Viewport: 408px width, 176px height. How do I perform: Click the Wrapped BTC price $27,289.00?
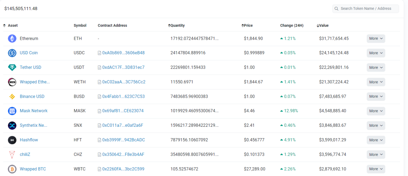coord(255,169)
